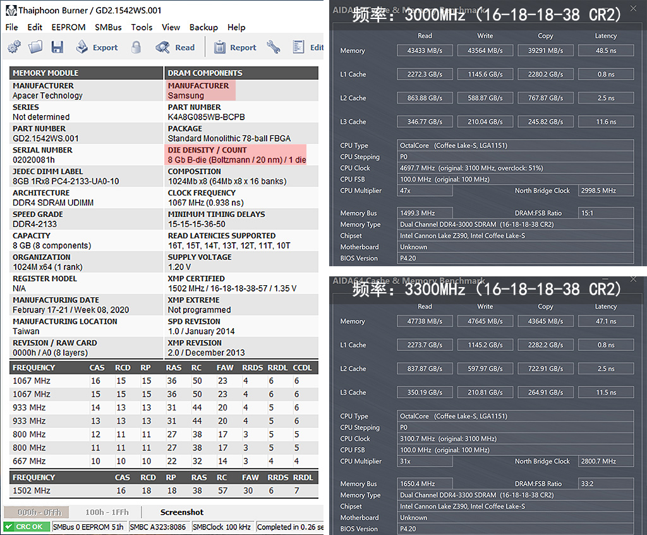Open the View menu

pyautogui.click(x=171, y=27)
